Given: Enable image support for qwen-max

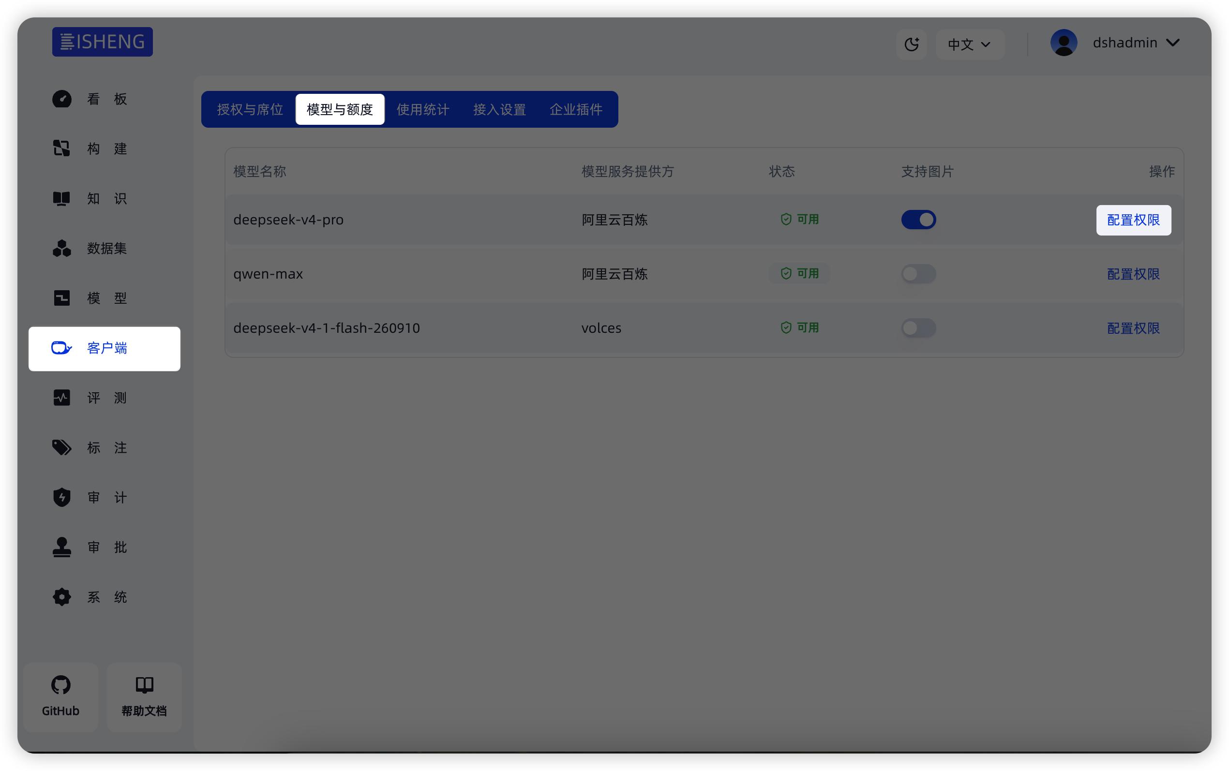Looking at the screenshot, I should click(x=918, y=274).
